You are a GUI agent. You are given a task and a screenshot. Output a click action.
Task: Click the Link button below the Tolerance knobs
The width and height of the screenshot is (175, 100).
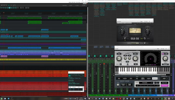tap(127, 61)
